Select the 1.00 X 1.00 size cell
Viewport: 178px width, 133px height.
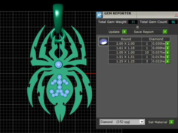click(125, 52)
